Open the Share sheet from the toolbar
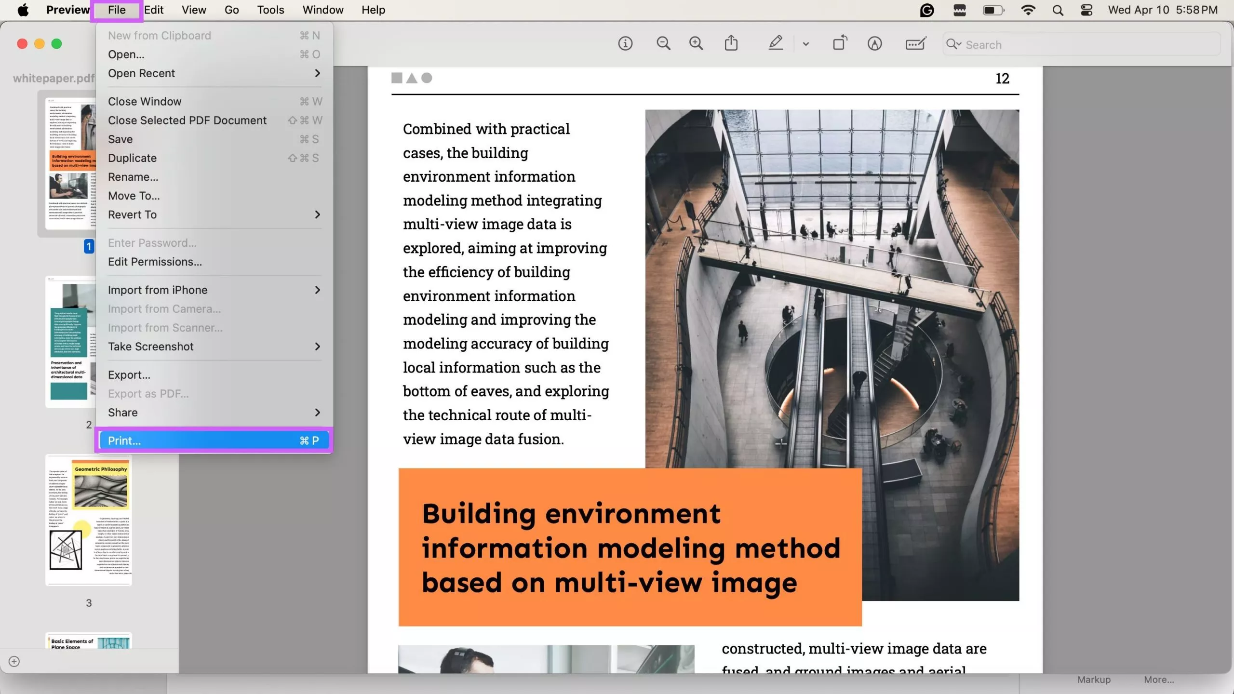This screenshot has height=694, width=1234. click(x=731, y=43)
